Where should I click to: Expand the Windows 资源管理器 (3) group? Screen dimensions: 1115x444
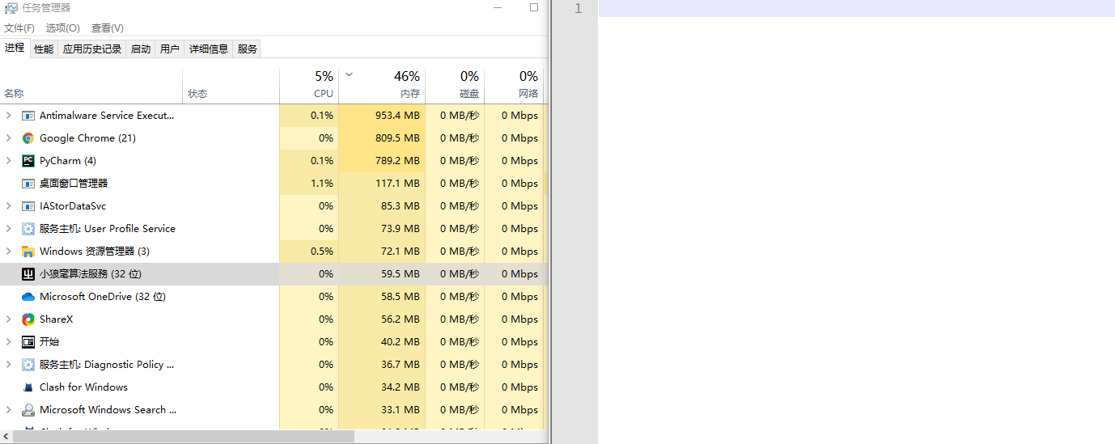(x=9, y=252)
